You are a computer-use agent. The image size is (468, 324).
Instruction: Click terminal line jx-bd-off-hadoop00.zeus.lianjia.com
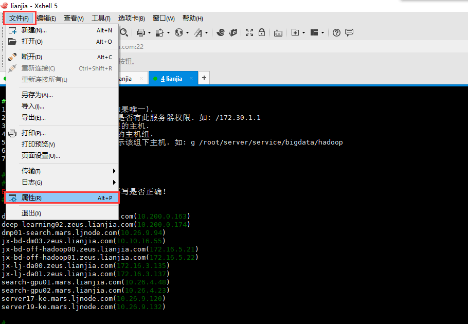(x=100, y=249)
